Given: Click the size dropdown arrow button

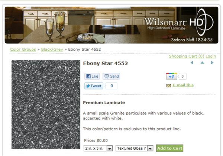Looking at the screenshot, I should [110, 149].
